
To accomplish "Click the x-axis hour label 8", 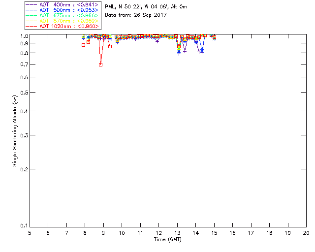I will 85,233.
